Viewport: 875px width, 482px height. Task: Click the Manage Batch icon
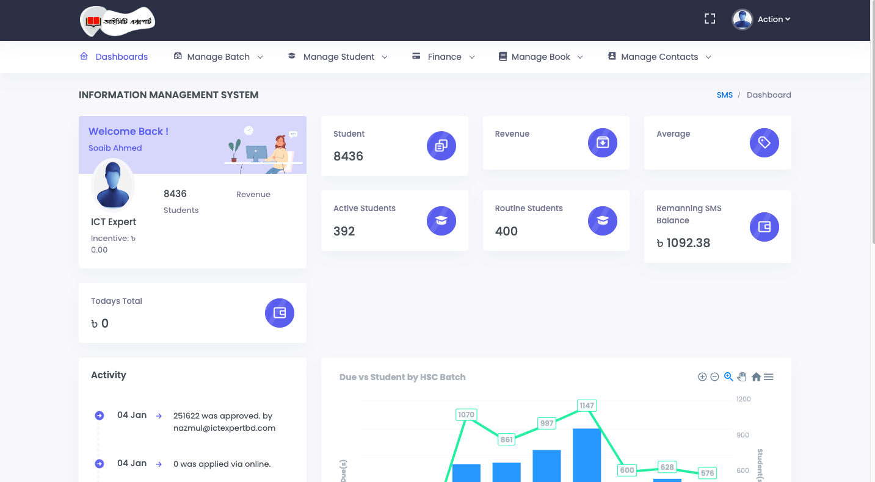coord(178,56)
